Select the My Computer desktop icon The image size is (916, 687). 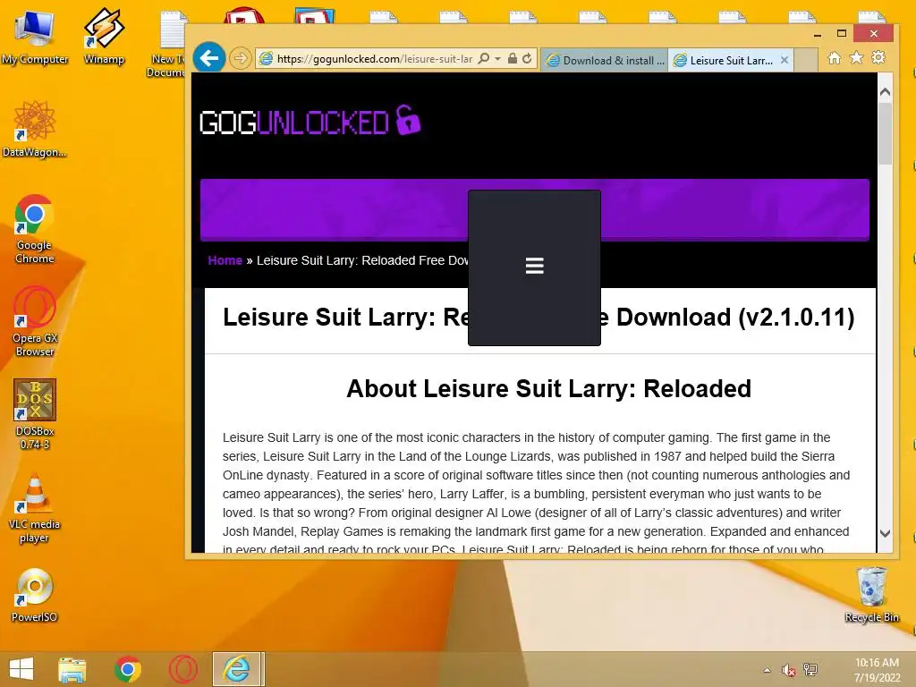(35, 38)
